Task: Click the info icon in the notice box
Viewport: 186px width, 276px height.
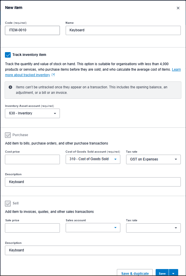Action: click(x=10, y=87)
